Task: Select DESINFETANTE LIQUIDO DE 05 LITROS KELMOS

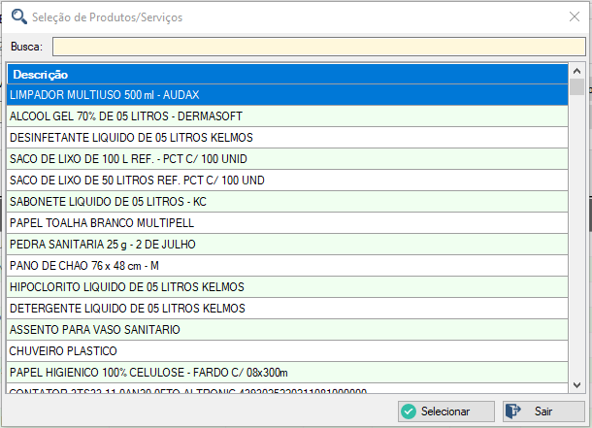Action: pyautogui.click(x=287, y=138)
